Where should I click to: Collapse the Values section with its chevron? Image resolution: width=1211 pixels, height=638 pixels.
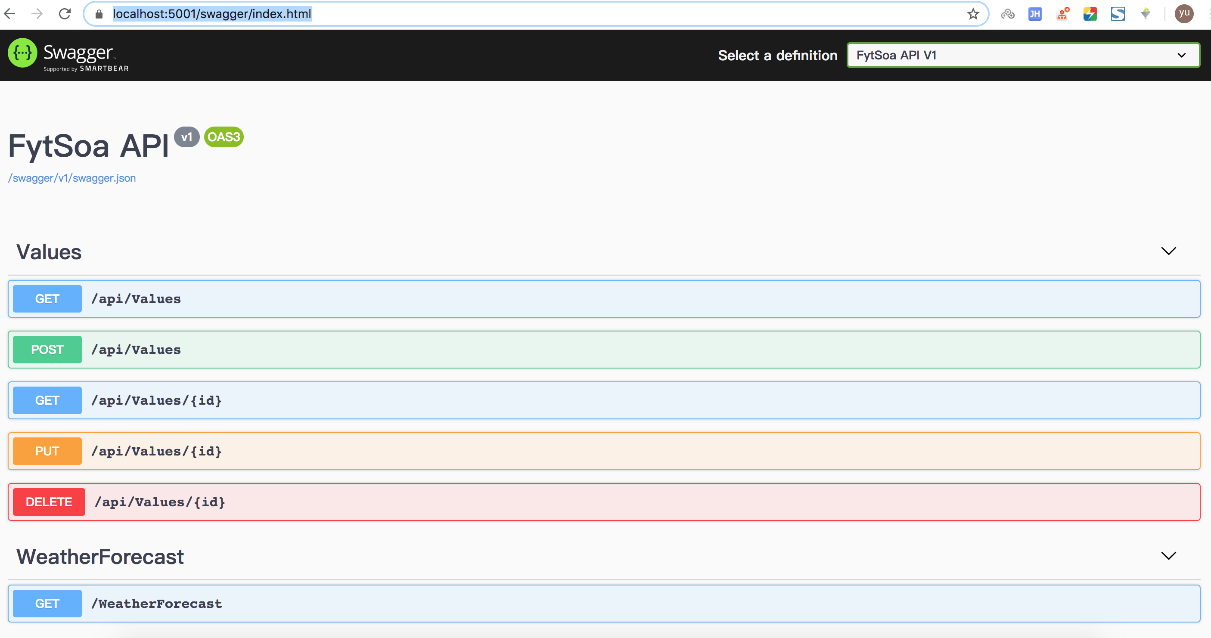[1168, 251]
